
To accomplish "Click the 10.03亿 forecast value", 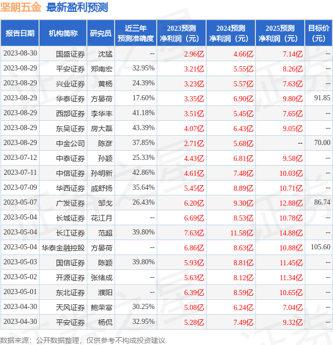I will click(291, 173).
